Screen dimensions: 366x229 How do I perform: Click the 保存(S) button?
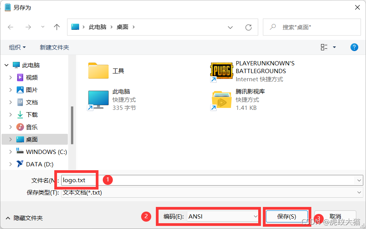tap(287, 217)
